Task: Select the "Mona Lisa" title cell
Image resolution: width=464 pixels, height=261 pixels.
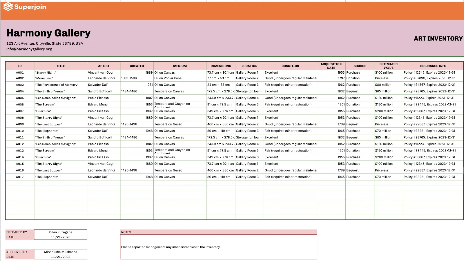Action: coord(61,78)
